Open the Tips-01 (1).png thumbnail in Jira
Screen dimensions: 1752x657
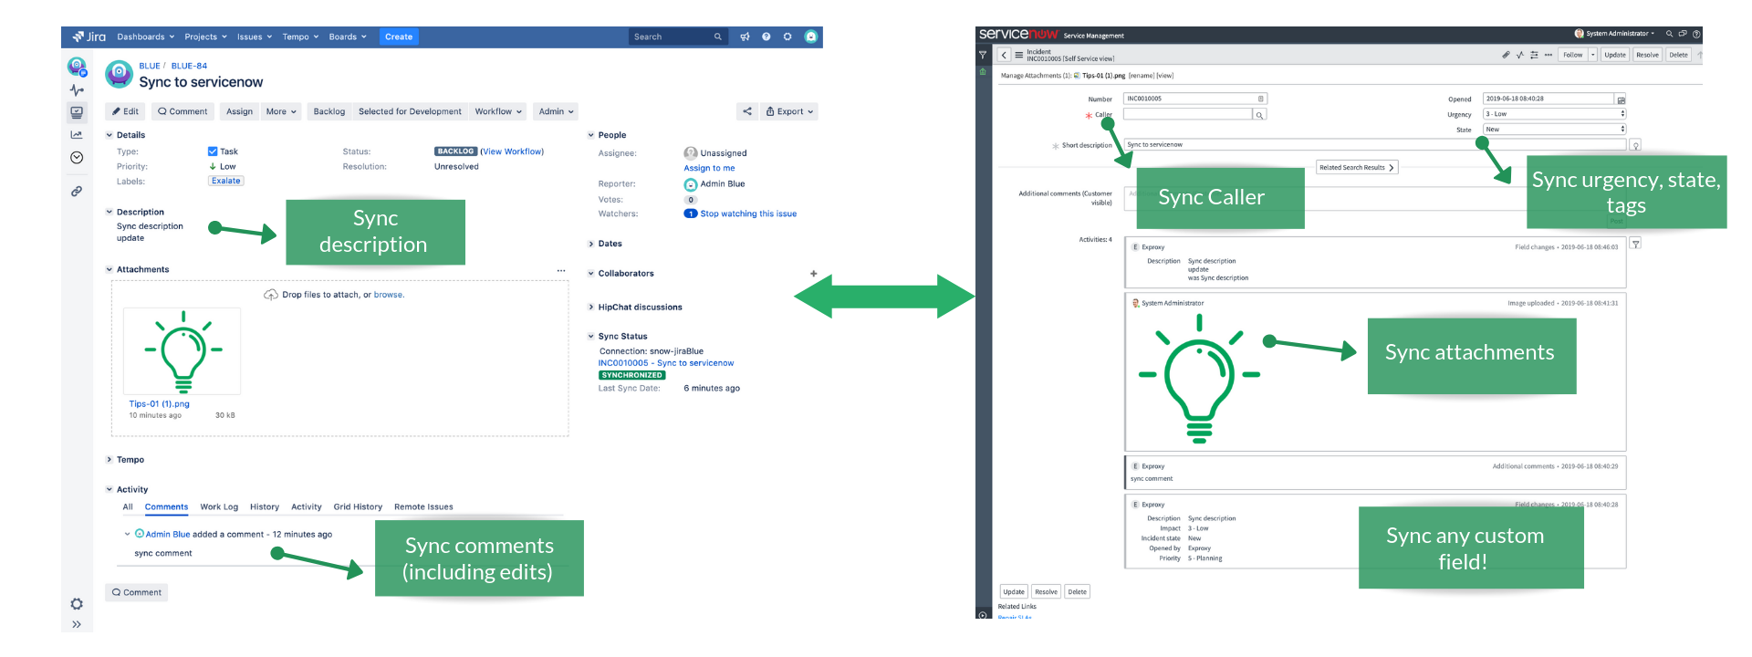point(182,351)
